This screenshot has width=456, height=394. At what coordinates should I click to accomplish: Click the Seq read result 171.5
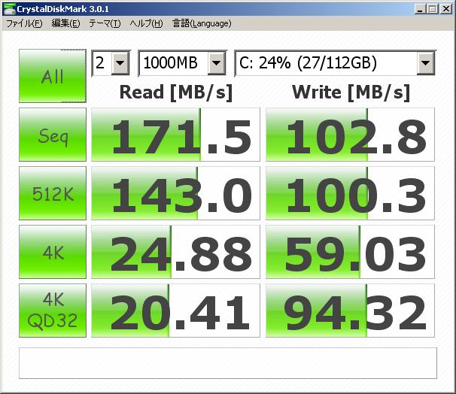[175, 135]
